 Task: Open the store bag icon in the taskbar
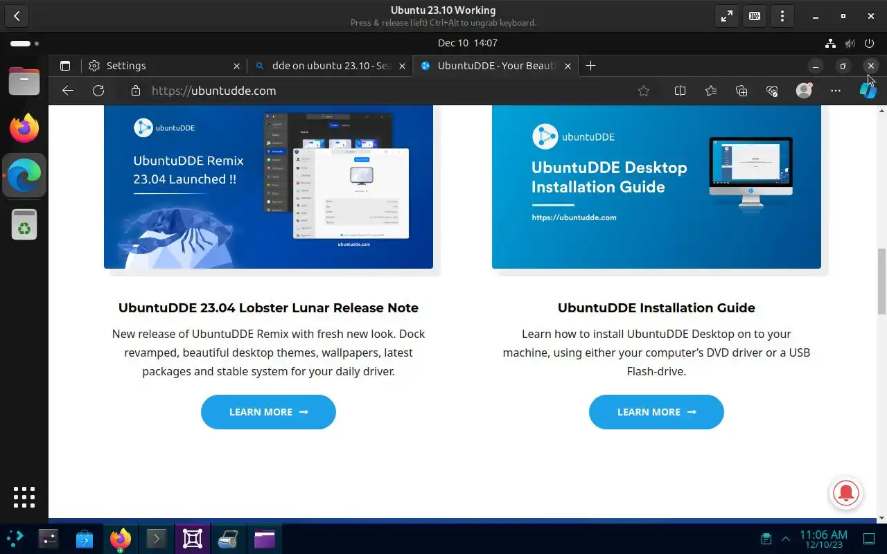pos(85,539)
